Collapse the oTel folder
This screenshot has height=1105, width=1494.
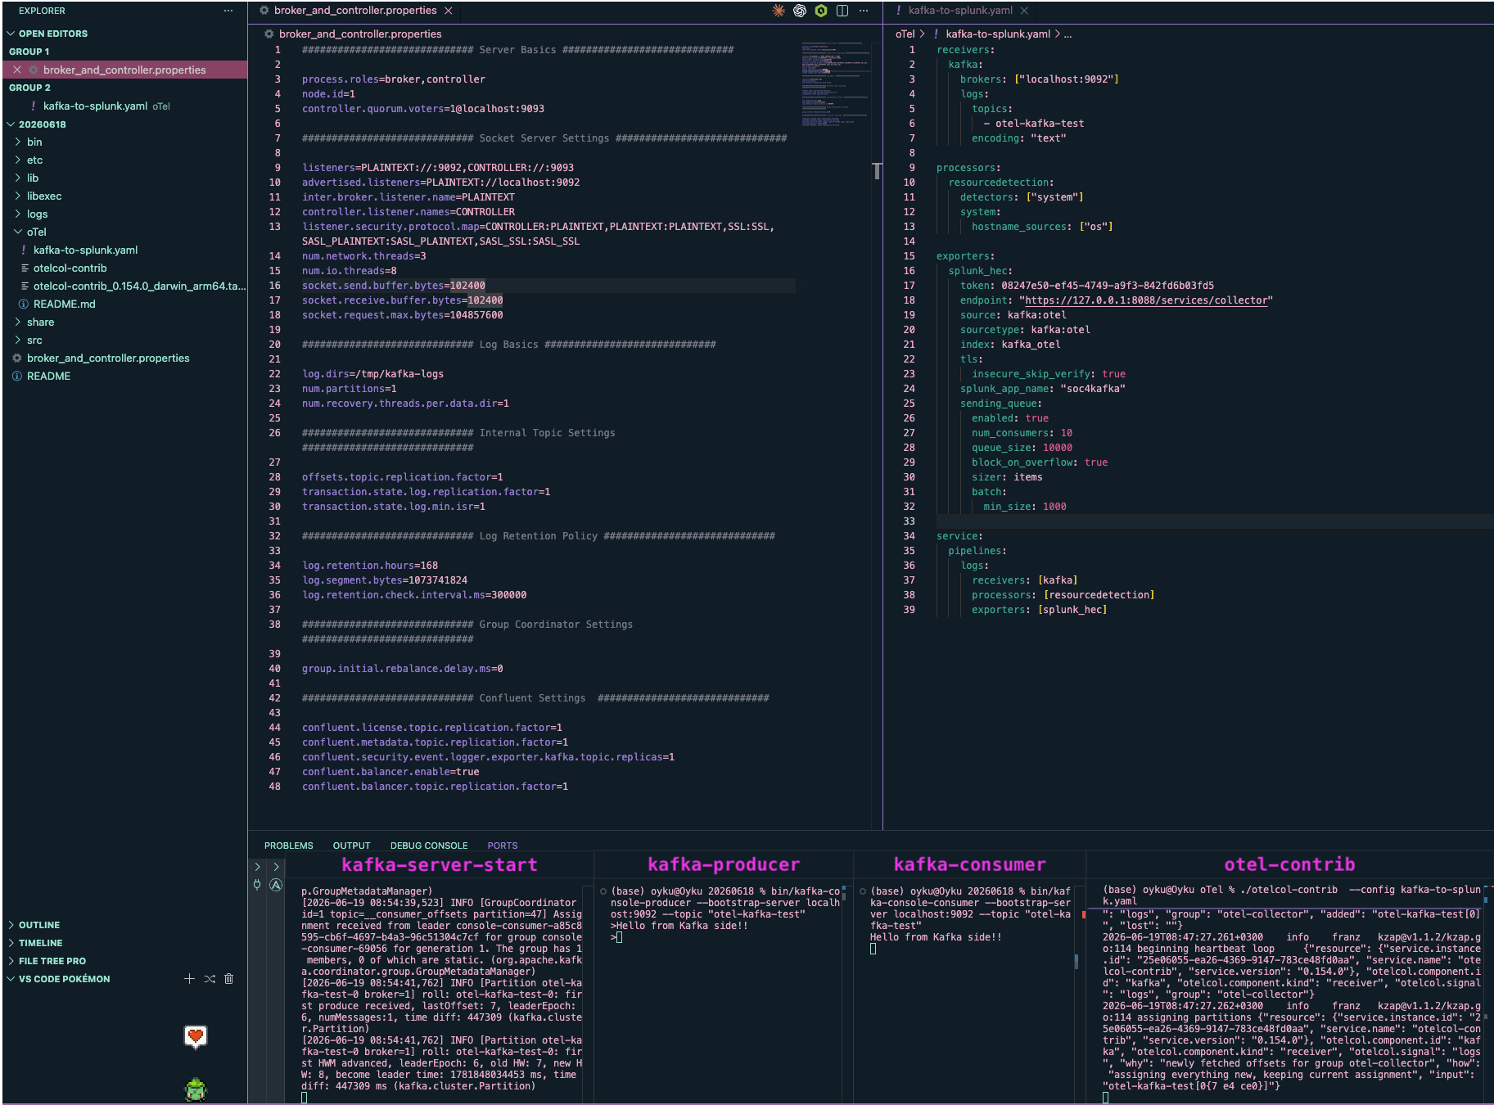(x=18, y=232)
